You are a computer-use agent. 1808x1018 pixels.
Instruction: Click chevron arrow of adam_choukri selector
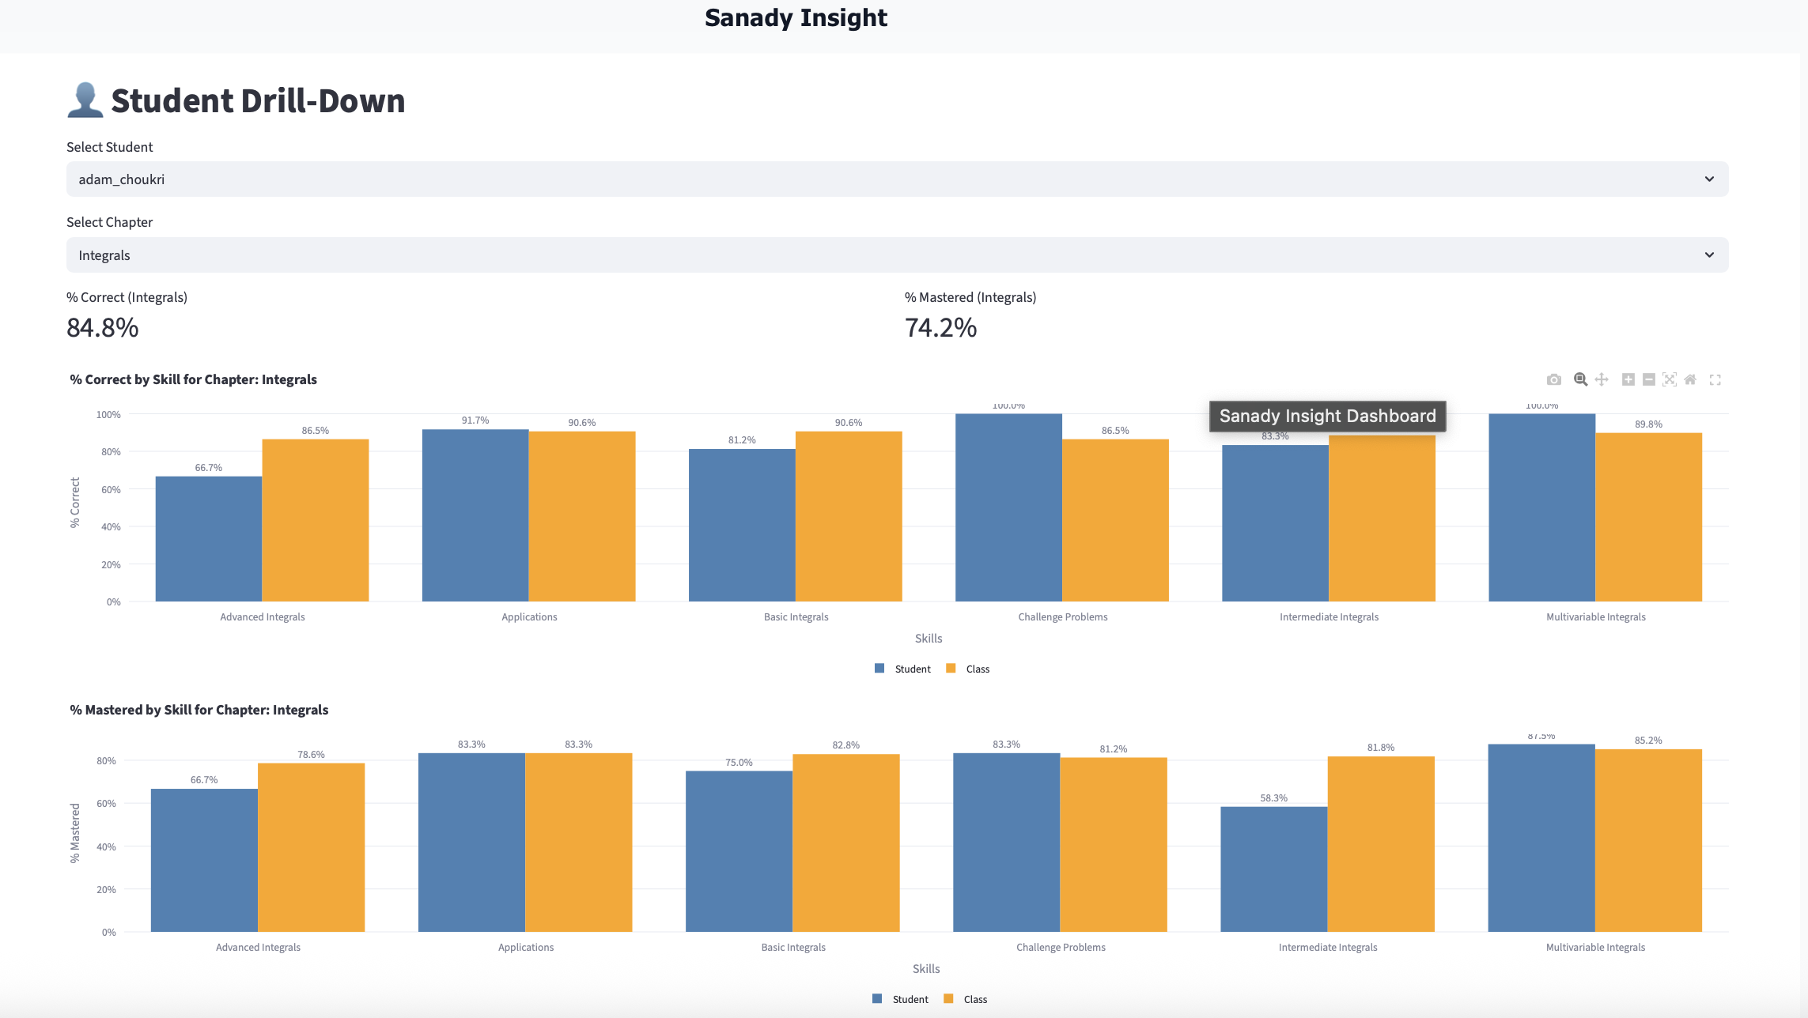(1709, 179)
